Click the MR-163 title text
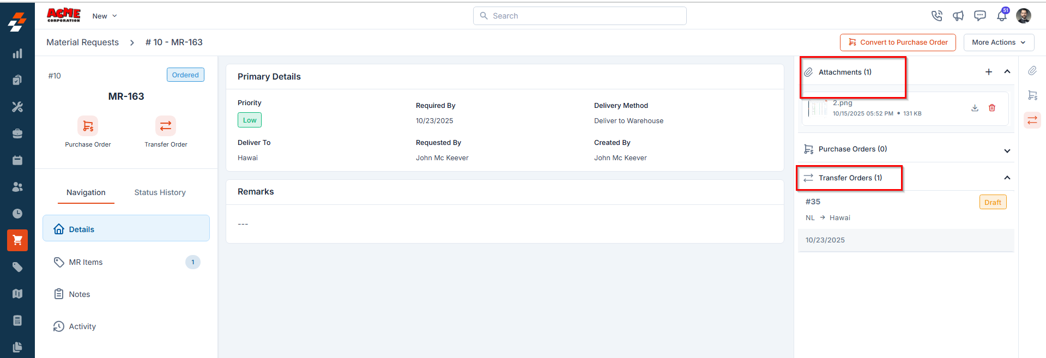The width and height of the screenshot is (1046, 358). (x=126, y=96)
